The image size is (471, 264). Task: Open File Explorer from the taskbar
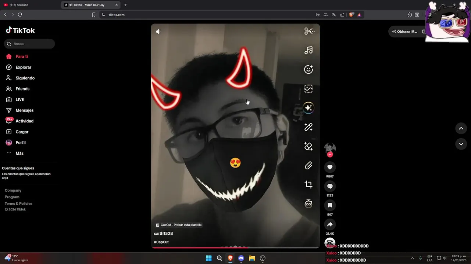pyautogui.click(x=252, y=258)
